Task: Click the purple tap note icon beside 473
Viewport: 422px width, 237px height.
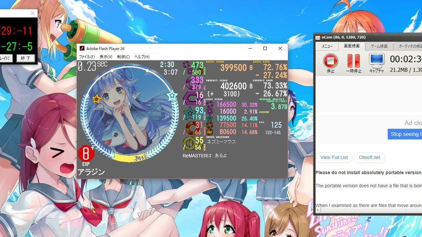Action: pyautogui.click(x=186, y=65)
